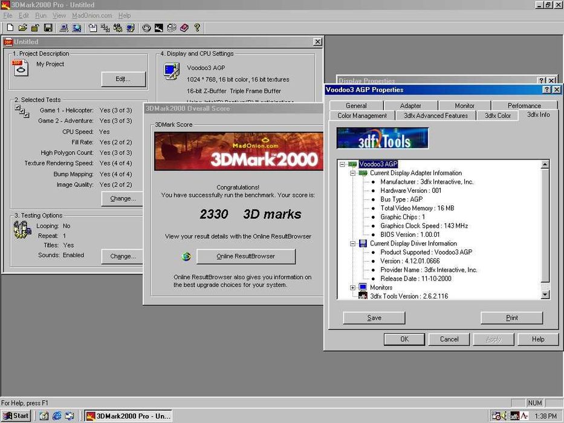The image size is (564, 423).
Task: Open the Edit menu
Action: [x=24, y=16]
